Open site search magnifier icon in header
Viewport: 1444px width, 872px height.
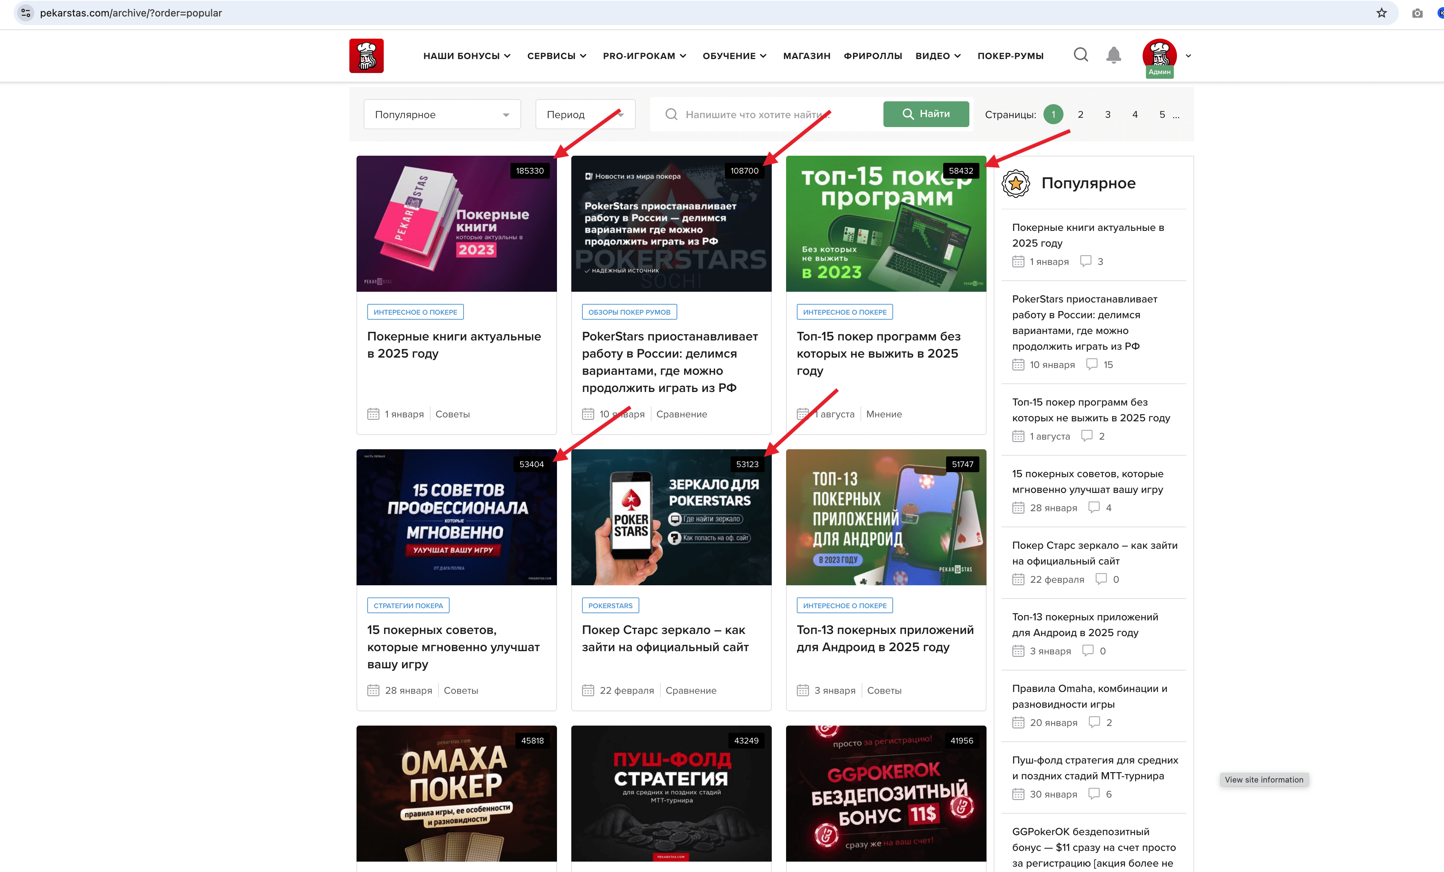(x=1081, y=55)
